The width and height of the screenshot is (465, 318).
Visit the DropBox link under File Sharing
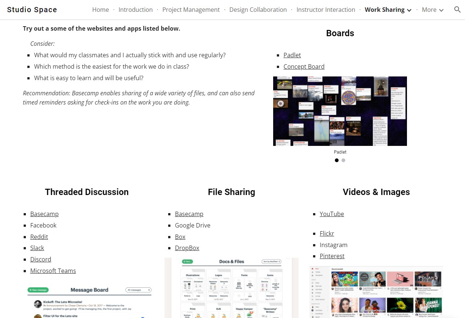(x=187, y=248)
